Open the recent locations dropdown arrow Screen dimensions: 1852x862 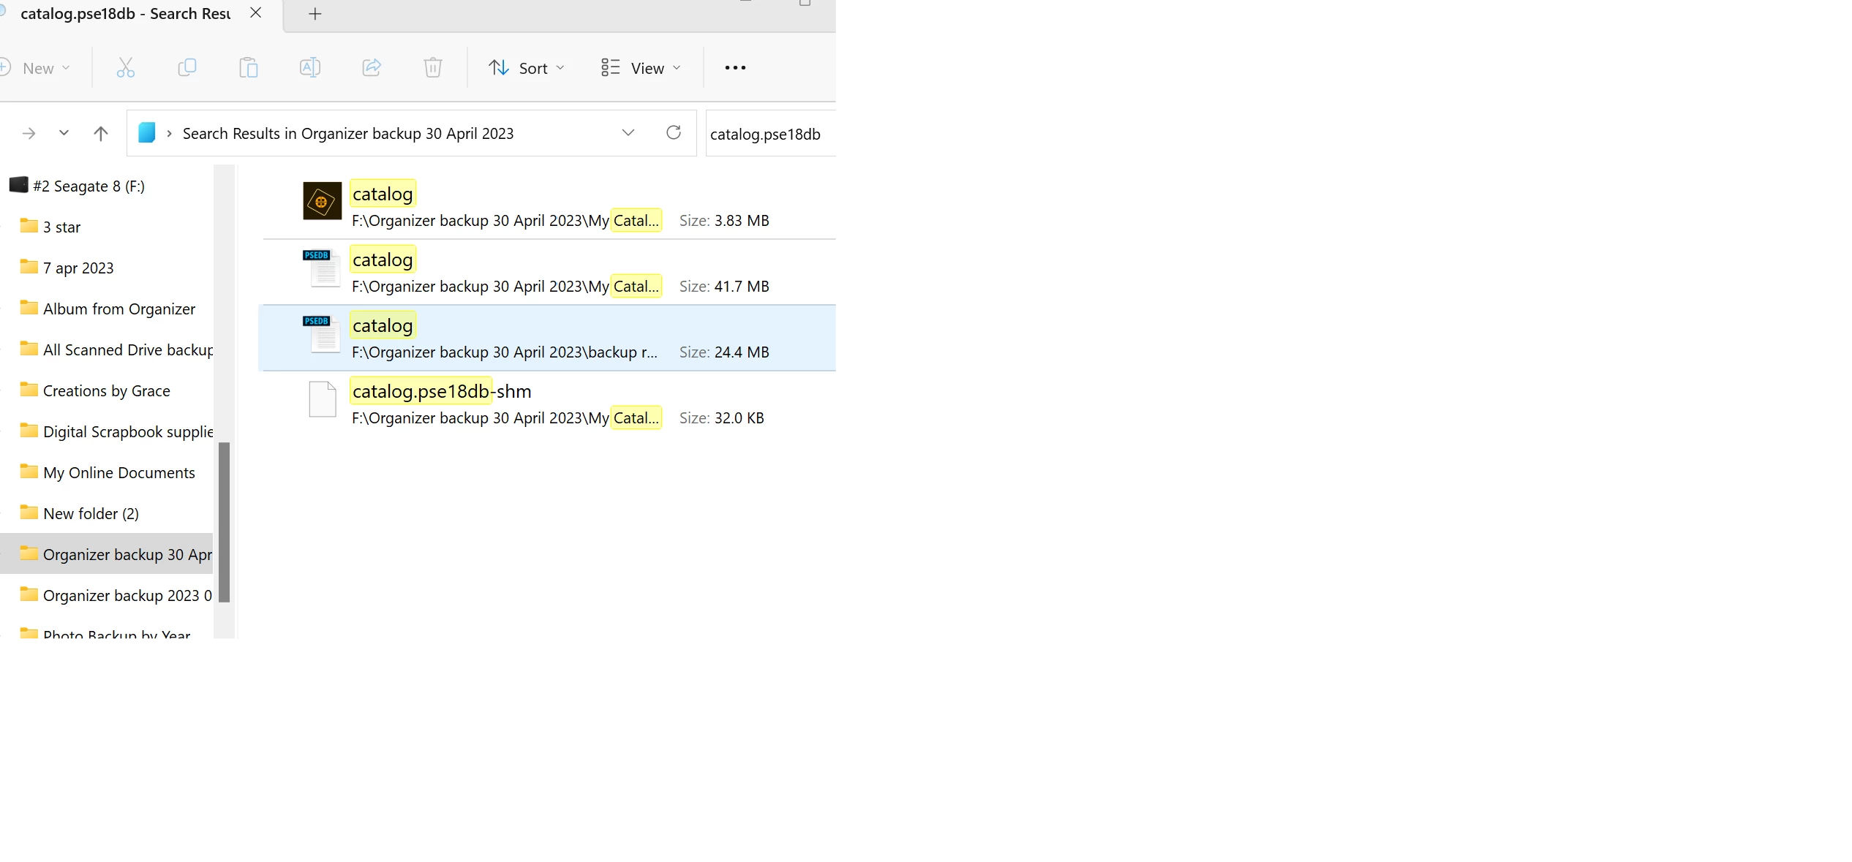point(64,133)
